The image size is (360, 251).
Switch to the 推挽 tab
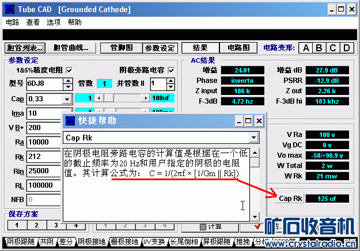click(x=243, y=242)
